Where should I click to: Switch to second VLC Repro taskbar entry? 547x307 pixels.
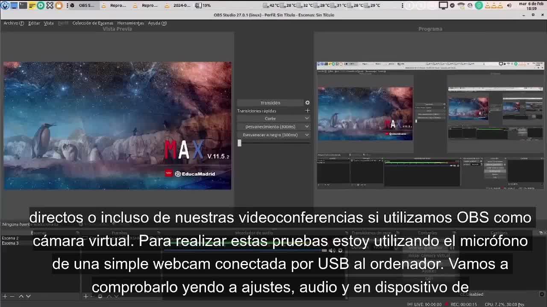145,6
